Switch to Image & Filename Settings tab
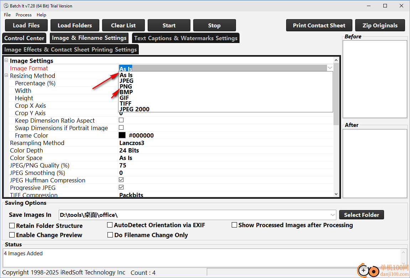 point(89,38)
